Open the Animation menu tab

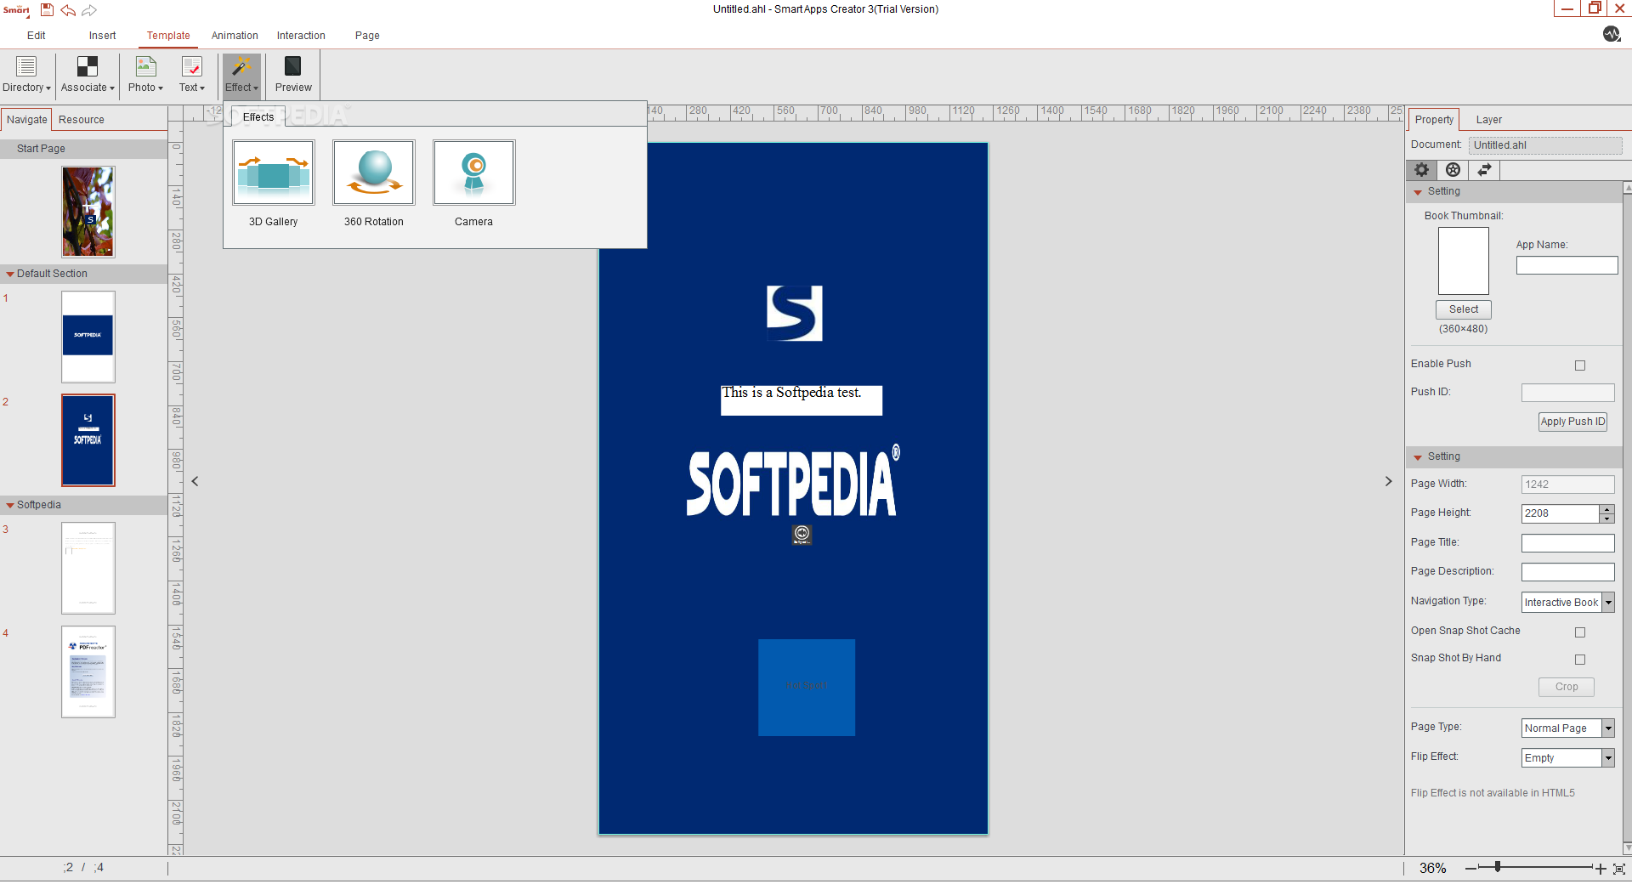(x=235, y=36)
